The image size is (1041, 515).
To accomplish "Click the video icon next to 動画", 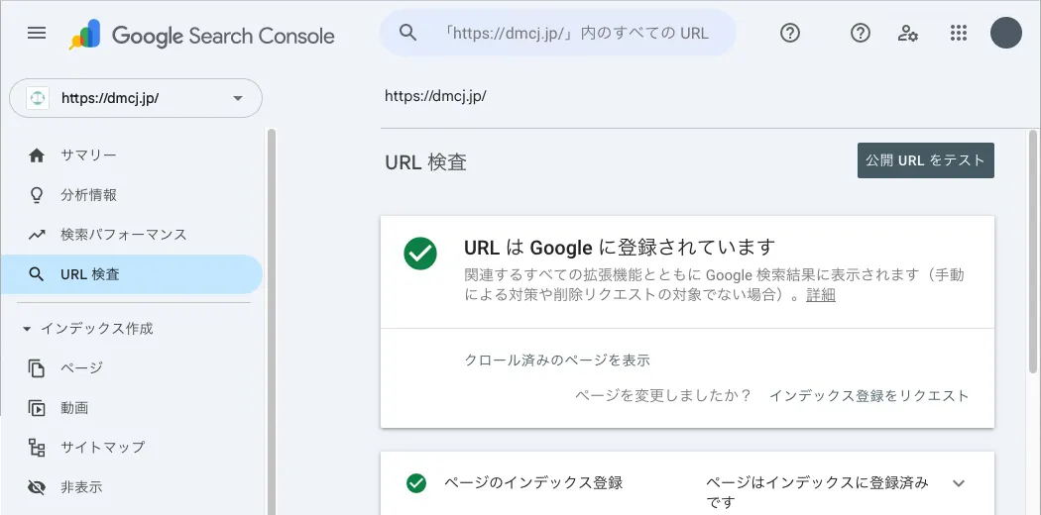I will coord(37,408).
